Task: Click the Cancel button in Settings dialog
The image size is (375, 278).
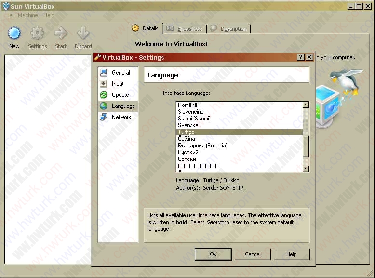Action: coord(253,254)
